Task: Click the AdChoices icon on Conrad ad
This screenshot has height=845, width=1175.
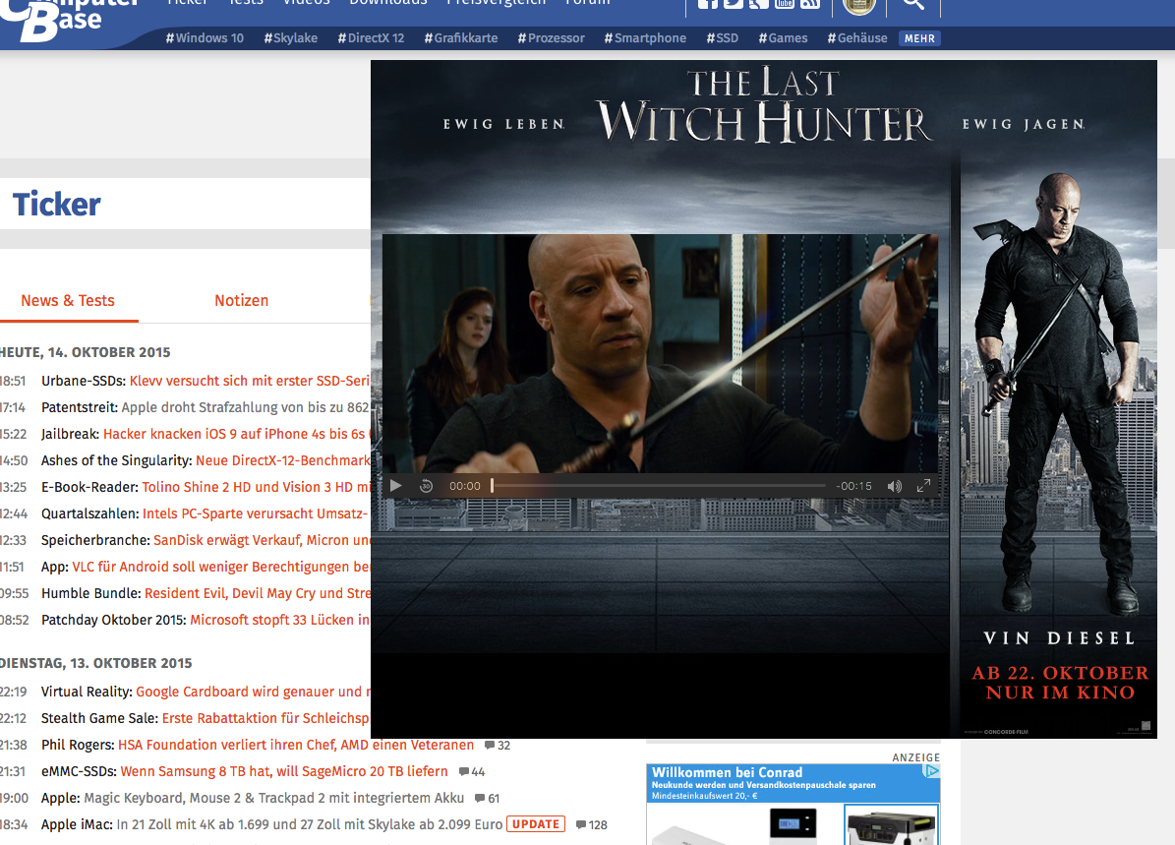Action: tap(931, 771)
